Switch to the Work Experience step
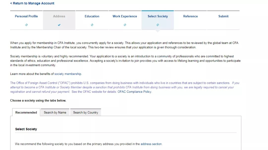268x150 pixels. click(x=125, y=16)
